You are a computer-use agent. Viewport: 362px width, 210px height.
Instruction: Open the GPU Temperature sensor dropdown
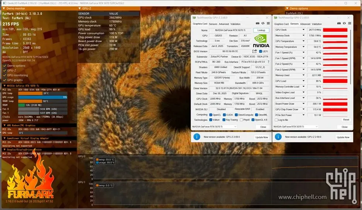click(303, 41)
